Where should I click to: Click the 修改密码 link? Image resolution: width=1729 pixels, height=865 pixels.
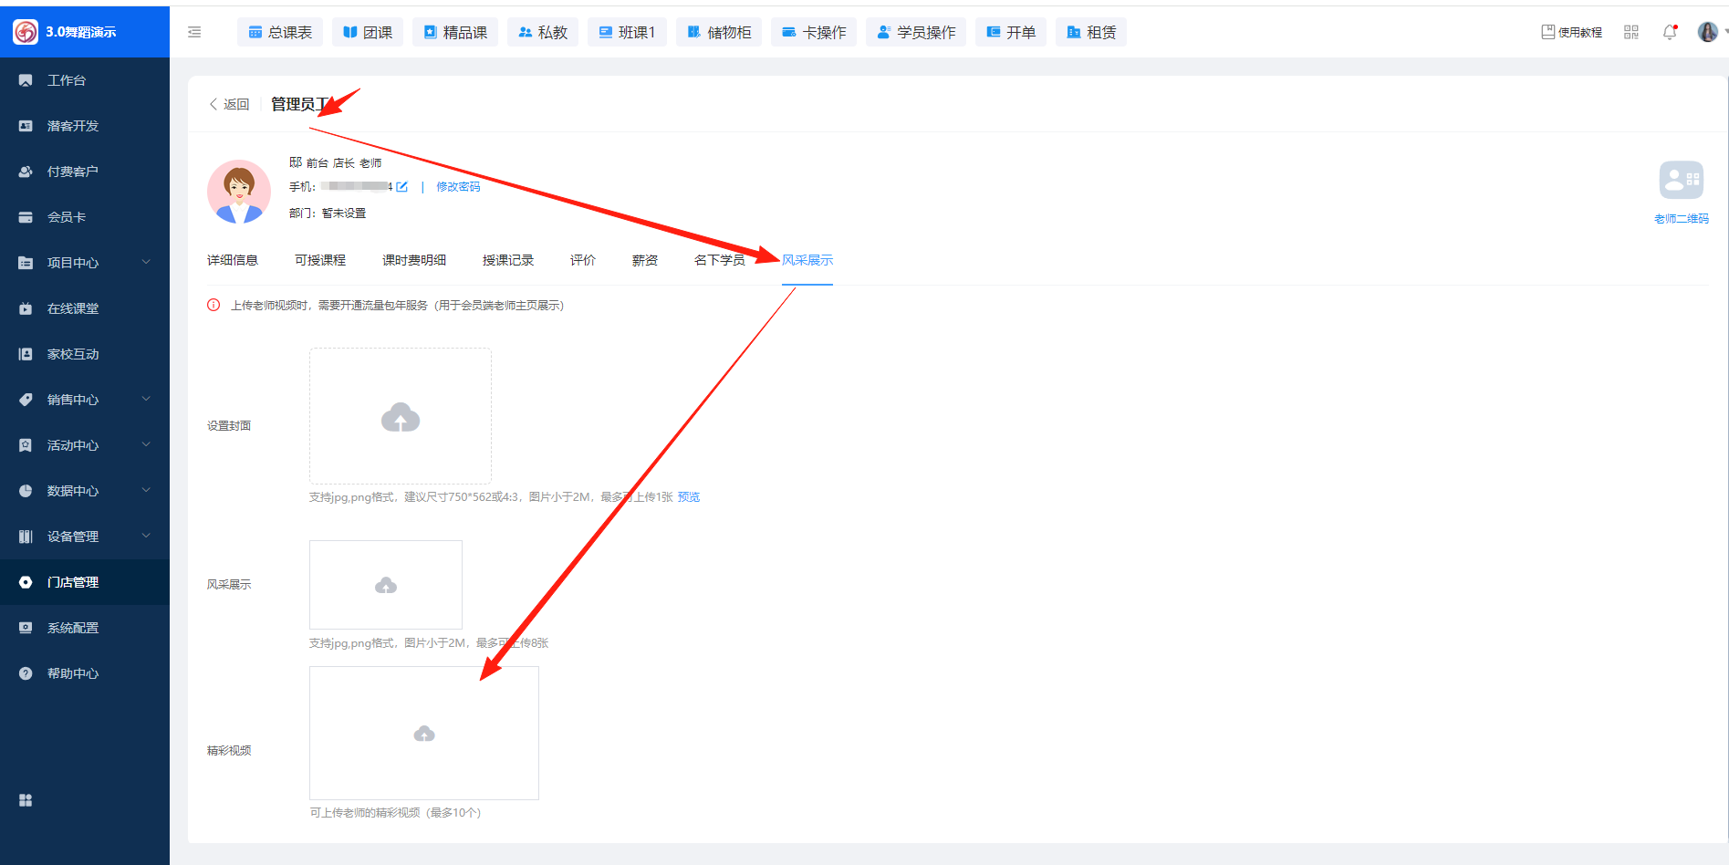tap(458, 187)
